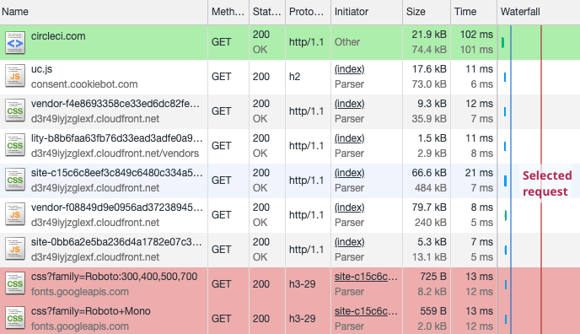
Task: Click the 559 B size cell
Action: pos(433,311)
